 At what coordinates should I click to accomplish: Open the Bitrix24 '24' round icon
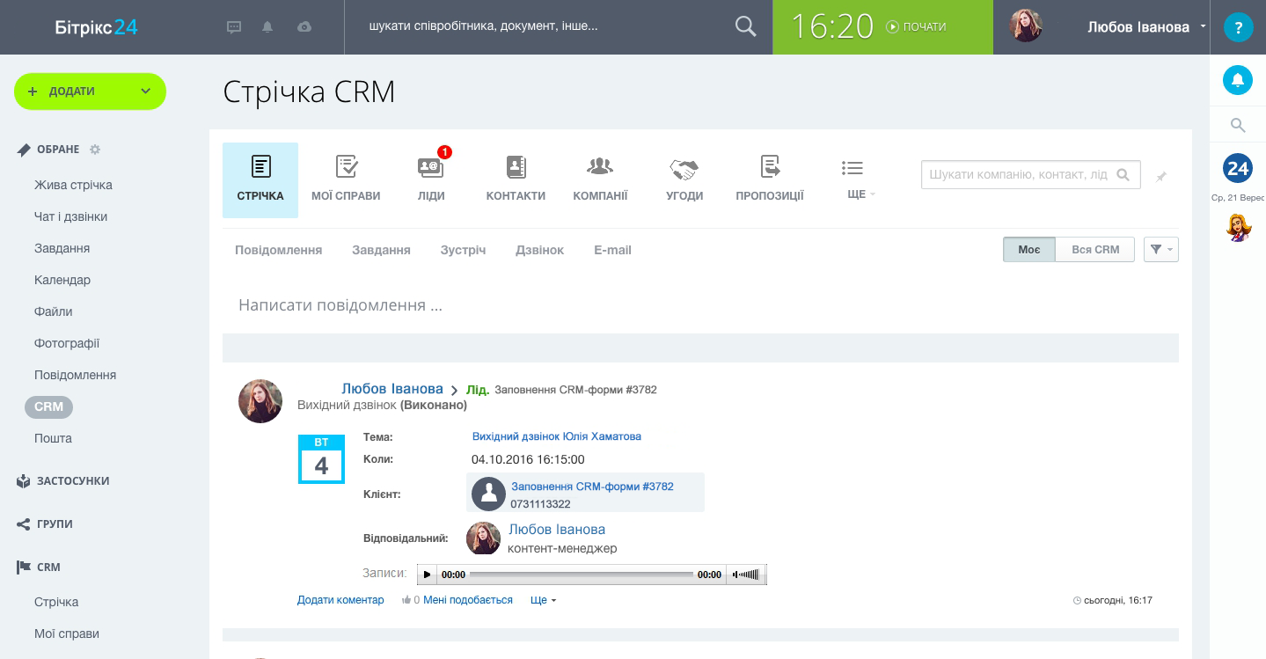pyautogui.click(x=1238, y=167)
